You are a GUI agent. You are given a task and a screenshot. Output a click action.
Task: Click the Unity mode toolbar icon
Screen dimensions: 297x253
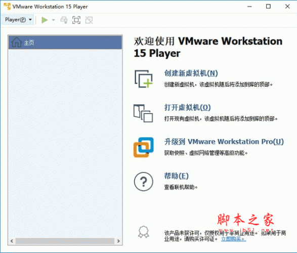click(89, 20)
